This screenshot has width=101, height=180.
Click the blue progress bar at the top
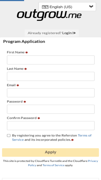pos(12,1)
